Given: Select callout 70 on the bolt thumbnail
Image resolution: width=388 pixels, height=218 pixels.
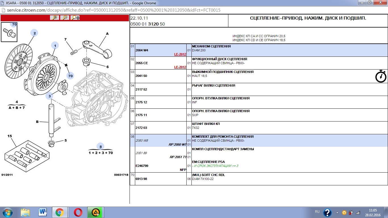Looking at the screenshot, I should tap(14, 24).
